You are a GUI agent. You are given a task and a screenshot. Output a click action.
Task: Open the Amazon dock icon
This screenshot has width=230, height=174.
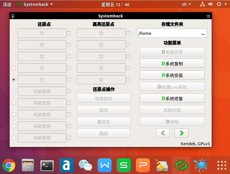click(66, 165)
